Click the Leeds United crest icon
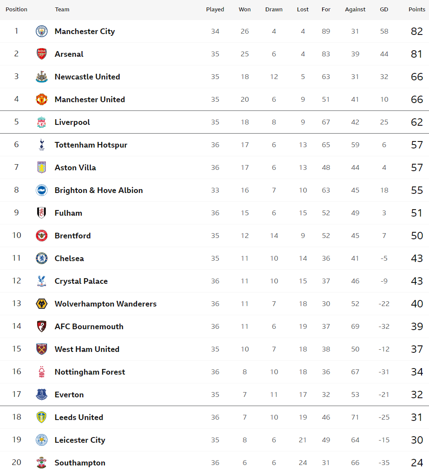The height and width of the screenshot is (472, 429). pos(41,417)
